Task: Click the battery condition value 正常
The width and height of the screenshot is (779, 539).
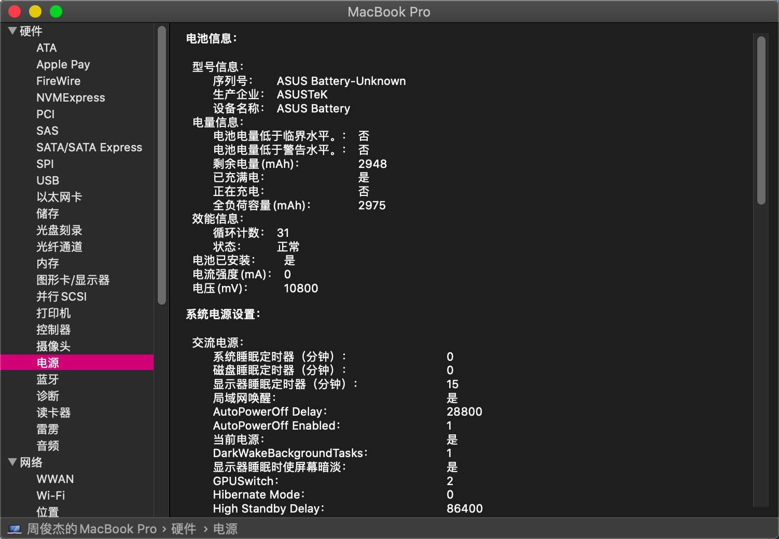Action: [288, 247]
